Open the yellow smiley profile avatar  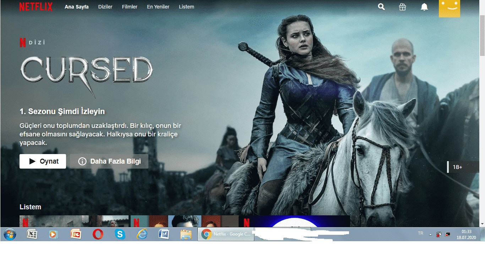click(x=449, y=8)
